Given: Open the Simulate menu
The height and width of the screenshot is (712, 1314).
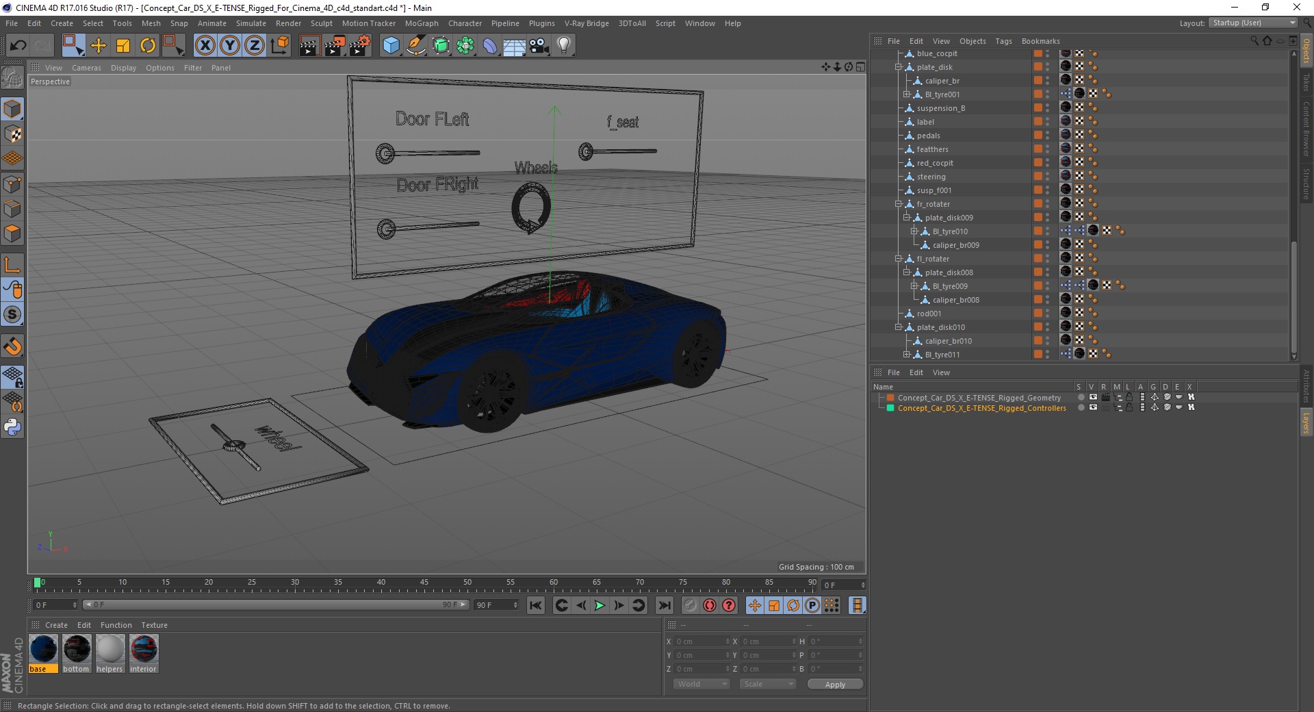Looking at the screenshot, I should 251,23.
